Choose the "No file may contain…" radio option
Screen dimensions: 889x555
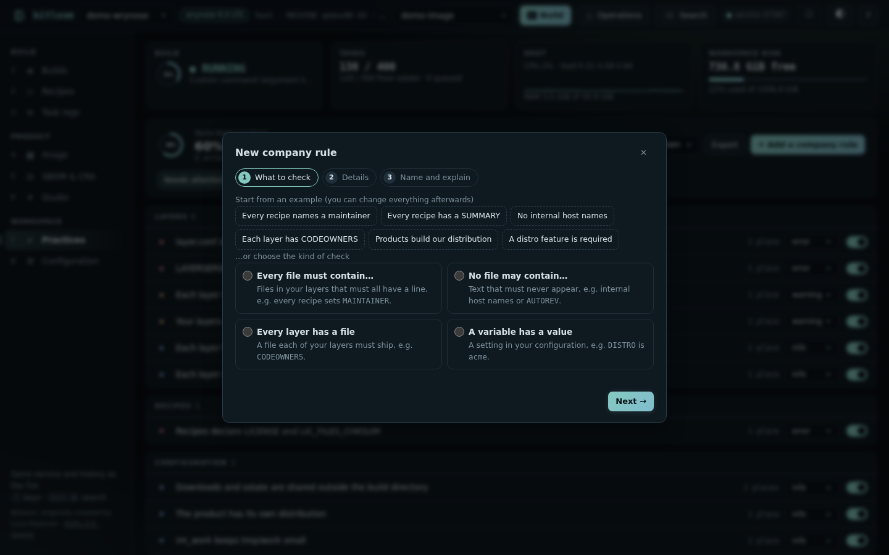pyautogui.click(x=459, y=276)
